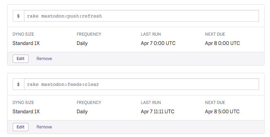Viewport: 270px width, 137px height.
Task: Edit the mastodon:feeds:clear job
Action: 21,127
